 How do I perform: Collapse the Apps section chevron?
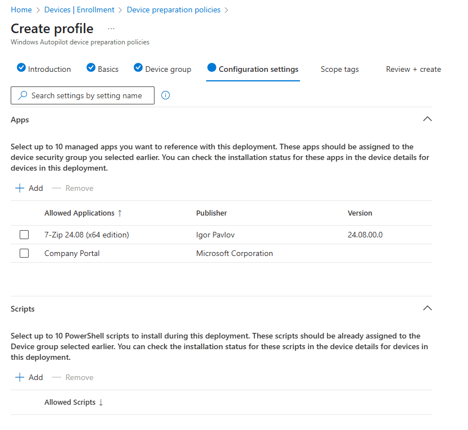427,120
